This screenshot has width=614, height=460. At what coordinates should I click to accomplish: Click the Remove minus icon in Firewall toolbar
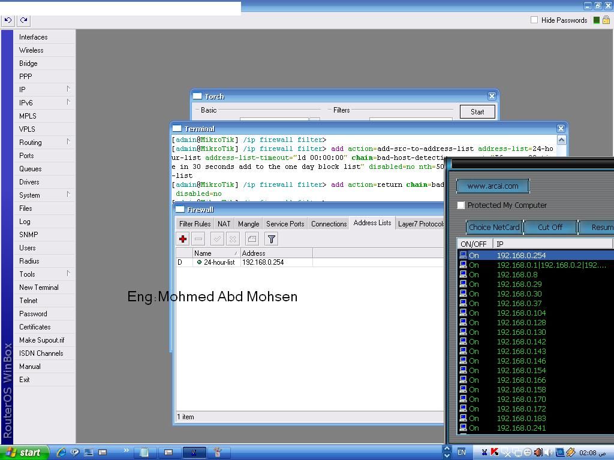point(198,238)
